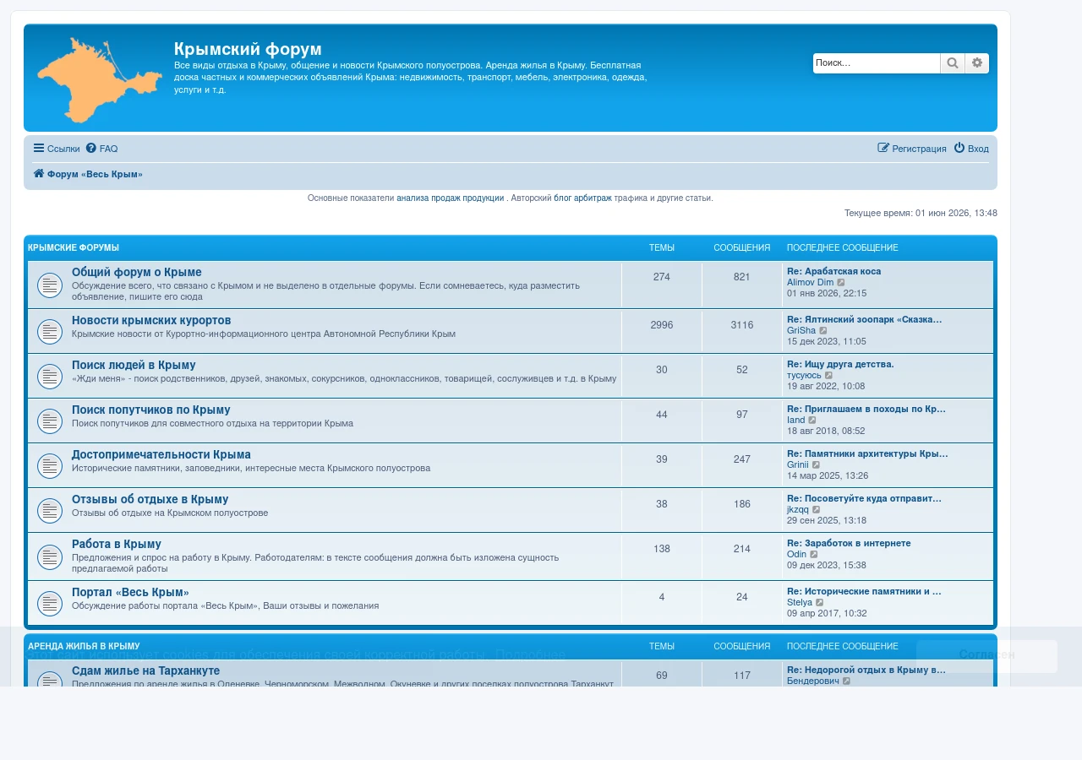View latest post icon next to GriSha
This screenshot has height=760, width=1082.
(x=823, y=331)
